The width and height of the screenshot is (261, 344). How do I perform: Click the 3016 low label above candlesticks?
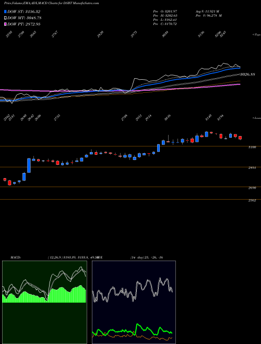click(168, 117)
